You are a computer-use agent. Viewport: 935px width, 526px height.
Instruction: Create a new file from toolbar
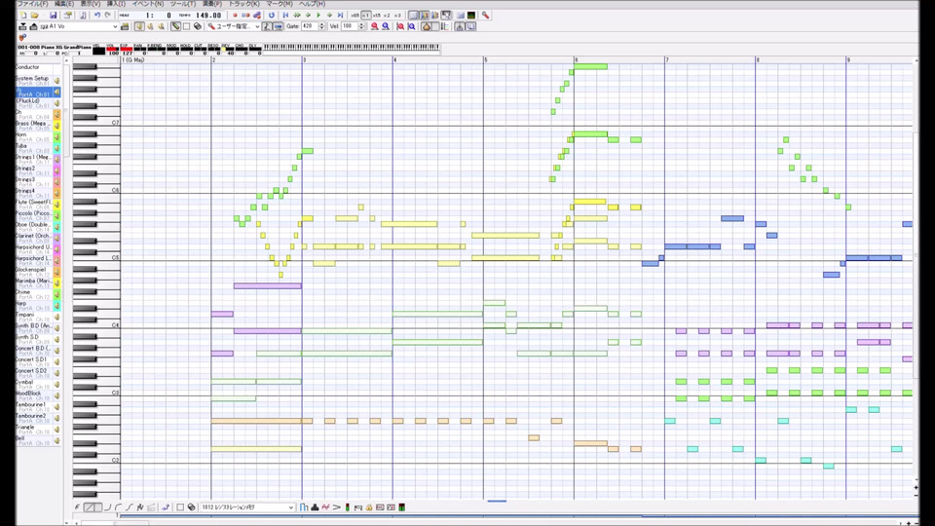22,15
